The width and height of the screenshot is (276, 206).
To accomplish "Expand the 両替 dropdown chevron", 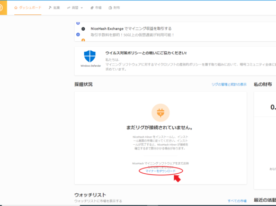I will tap(82, 8).
